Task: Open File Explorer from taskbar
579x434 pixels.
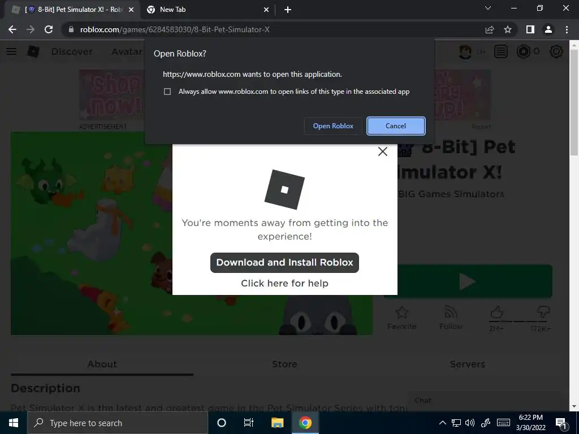Action: [x=277, y=423]
